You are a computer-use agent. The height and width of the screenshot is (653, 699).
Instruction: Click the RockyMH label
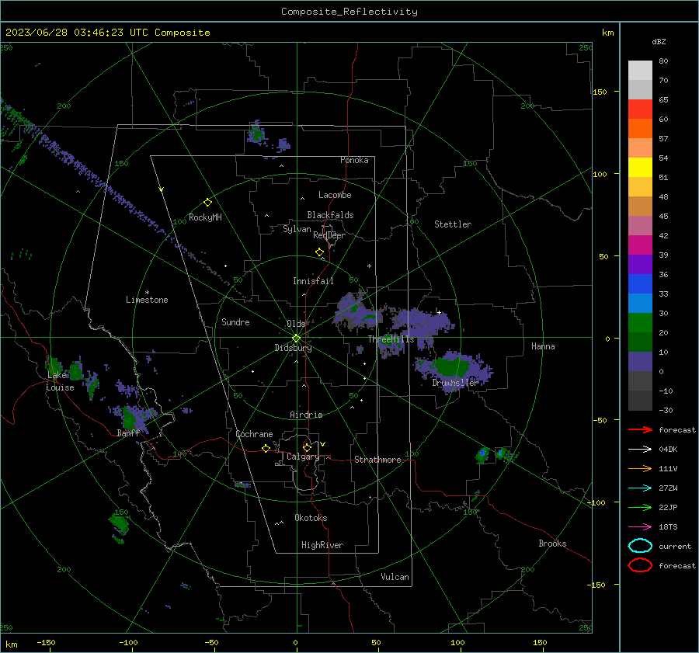click(205, 217)
